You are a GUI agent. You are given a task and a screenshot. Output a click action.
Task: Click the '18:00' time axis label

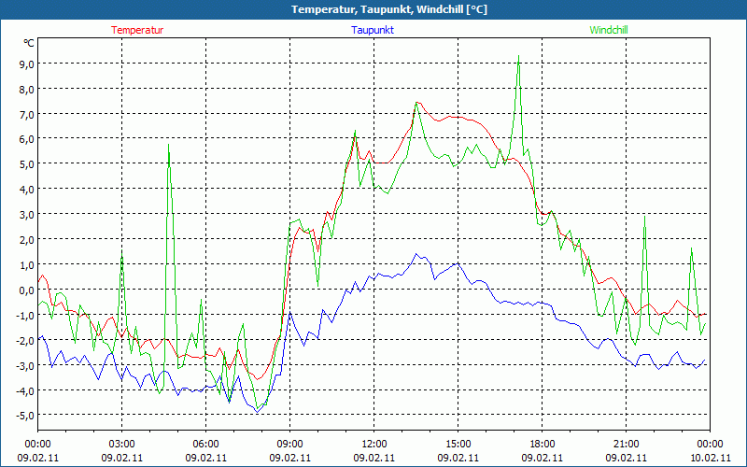pyautogui.click(x=543, y=445)
